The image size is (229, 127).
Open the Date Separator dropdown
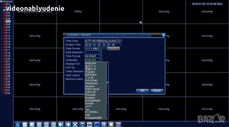pyautogui.click(x=100, y=52)
